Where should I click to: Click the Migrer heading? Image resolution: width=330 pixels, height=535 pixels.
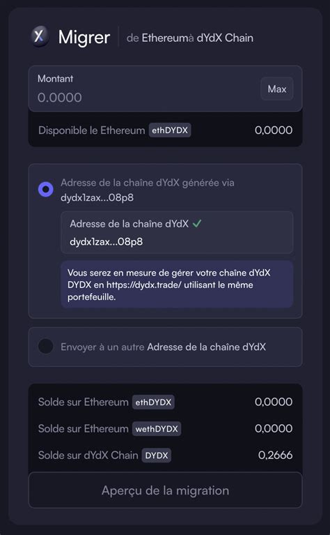point(84,37)
